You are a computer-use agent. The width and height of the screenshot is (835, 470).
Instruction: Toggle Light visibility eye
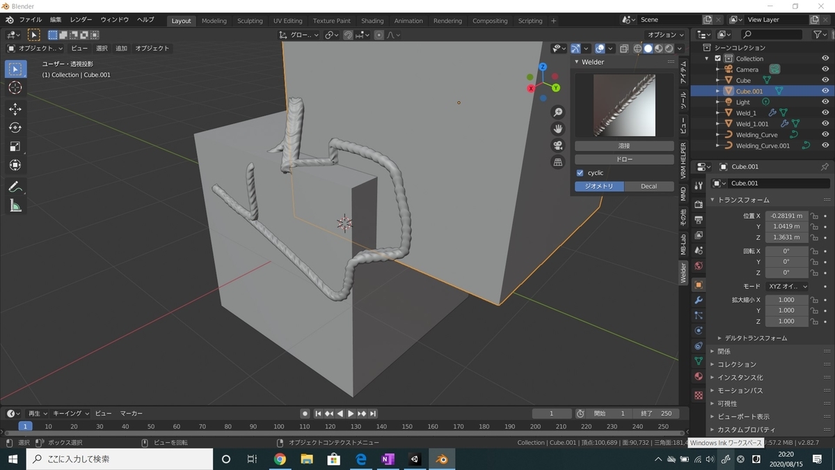[x=825, y=102]
